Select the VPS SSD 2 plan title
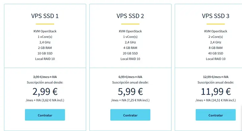This screenshot has width=242, height=131. [x=130, y=16]
